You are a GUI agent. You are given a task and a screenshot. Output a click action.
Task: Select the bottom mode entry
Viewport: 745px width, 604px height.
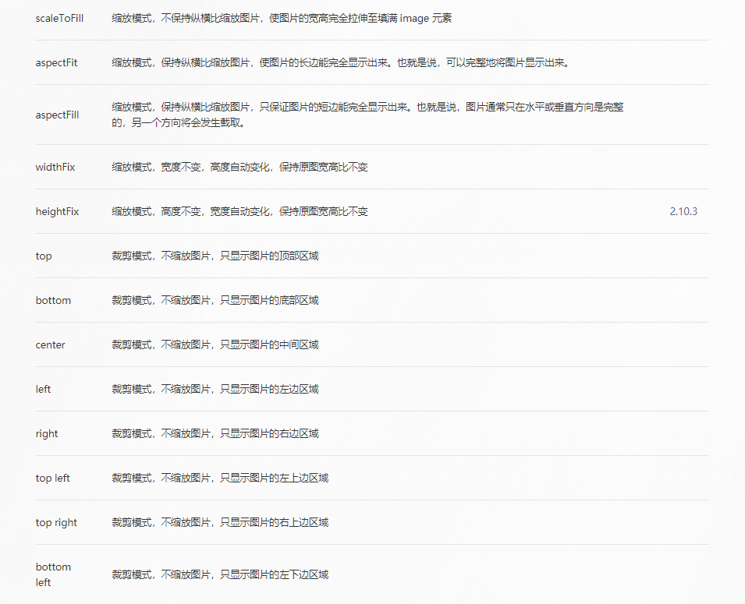click(x=52, y=300)
